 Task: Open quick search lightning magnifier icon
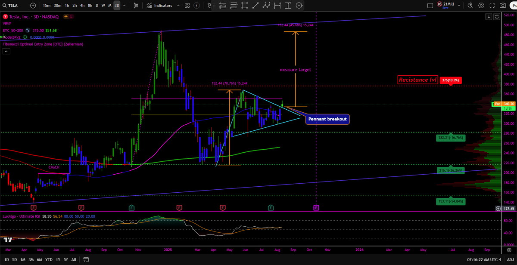[x=470, y=6]
